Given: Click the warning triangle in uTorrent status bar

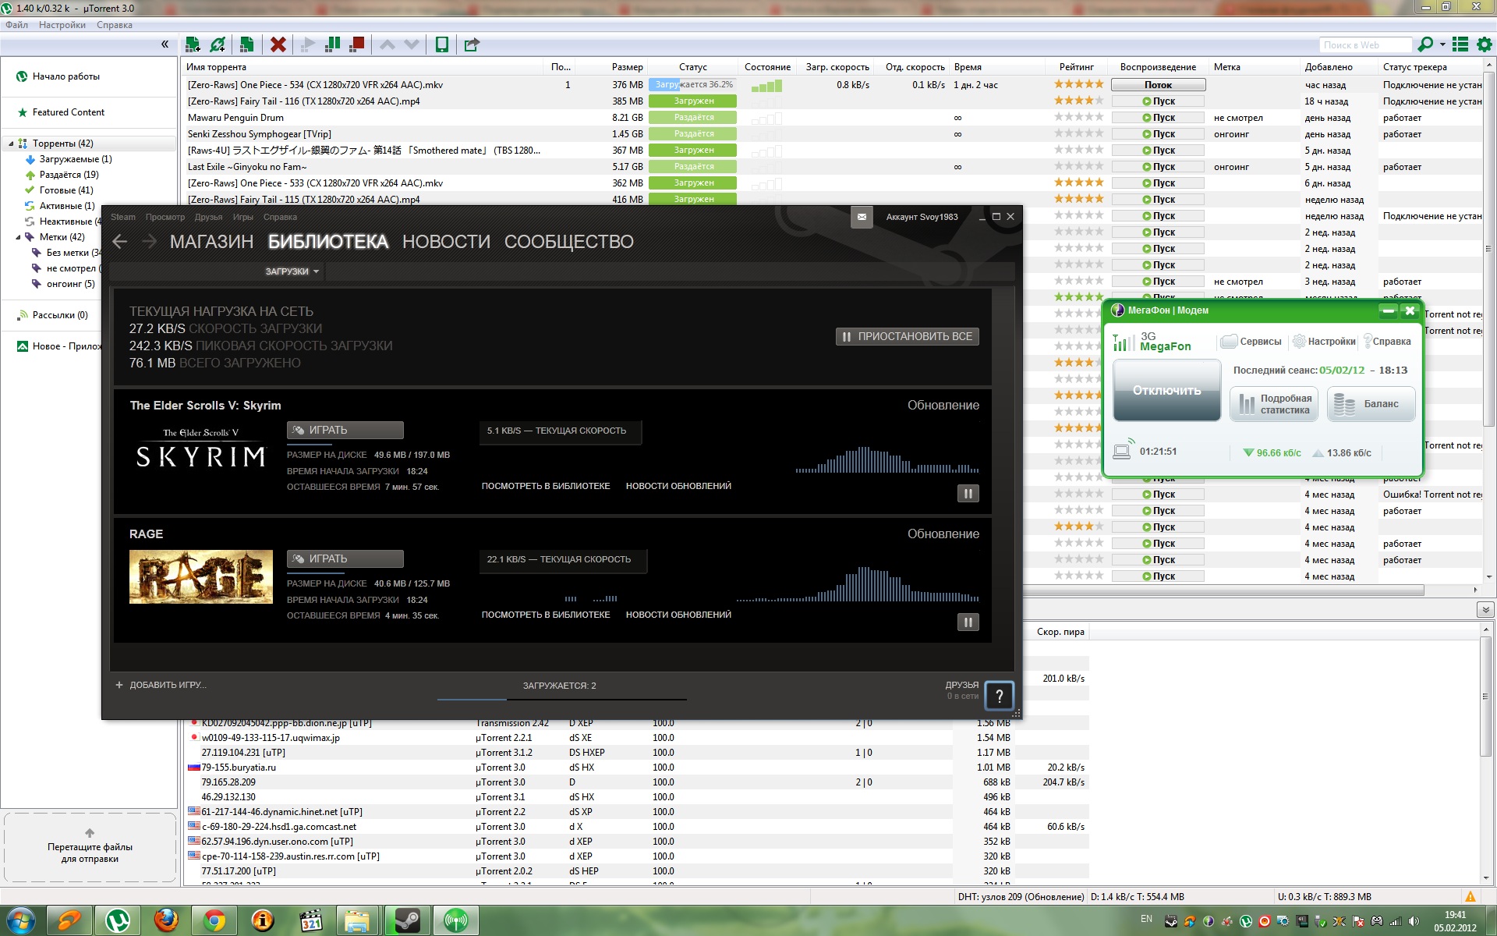Looking at the screenshot, I should [x=1470, y=897].
